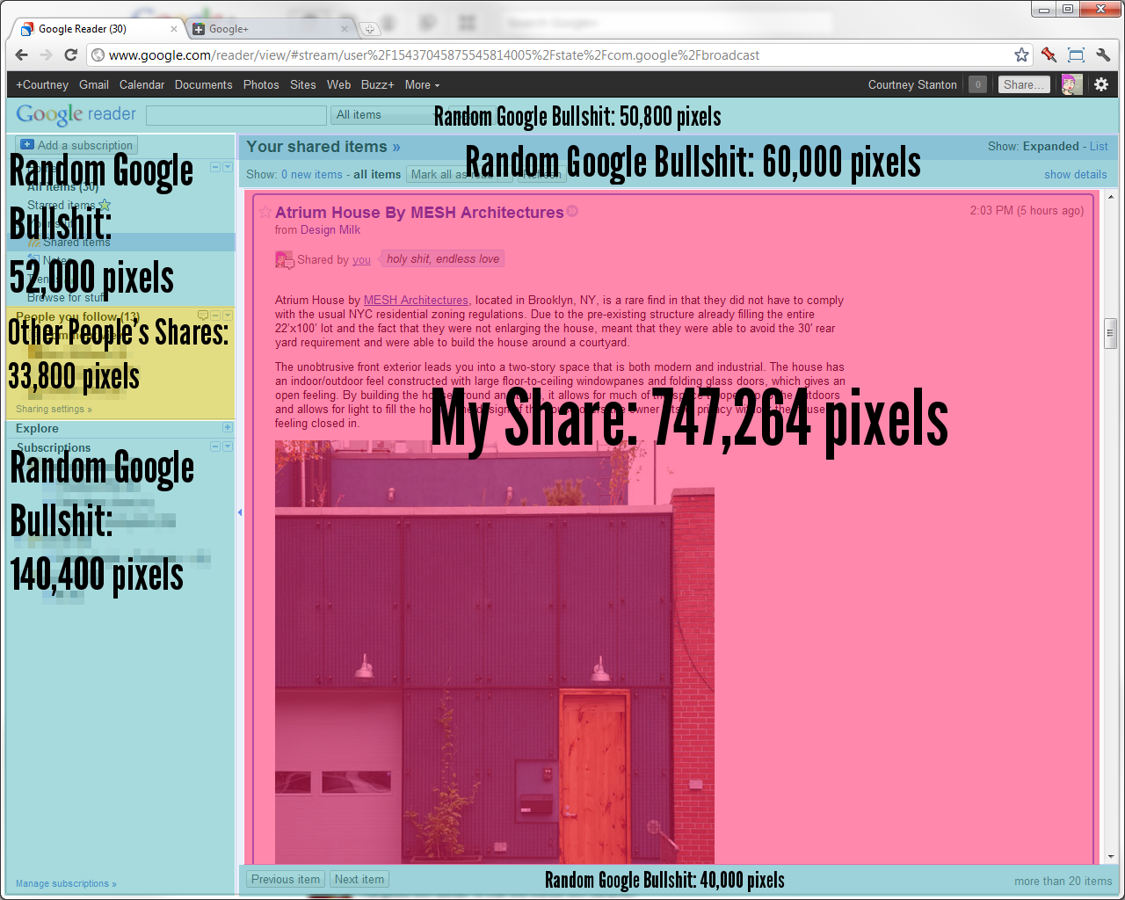Screen dimensions: 1125x900
Task: Click the browser Forward arrow
Action: click(47, 54)
